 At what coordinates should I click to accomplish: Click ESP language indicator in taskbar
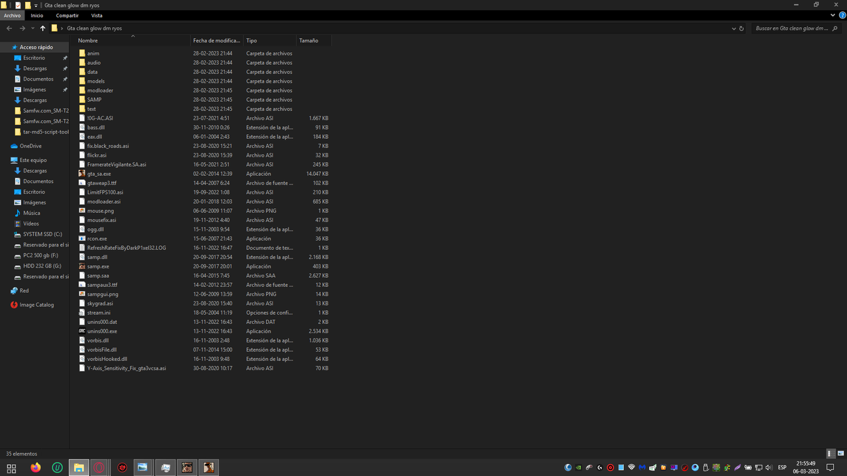coord(782,467)
